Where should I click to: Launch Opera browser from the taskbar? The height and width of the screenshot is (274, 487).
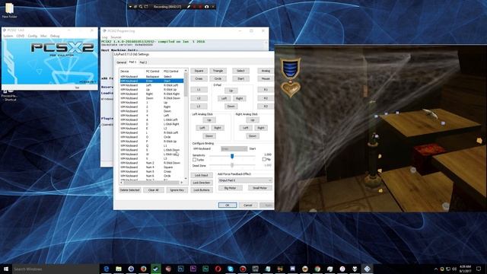coord(218,269)
